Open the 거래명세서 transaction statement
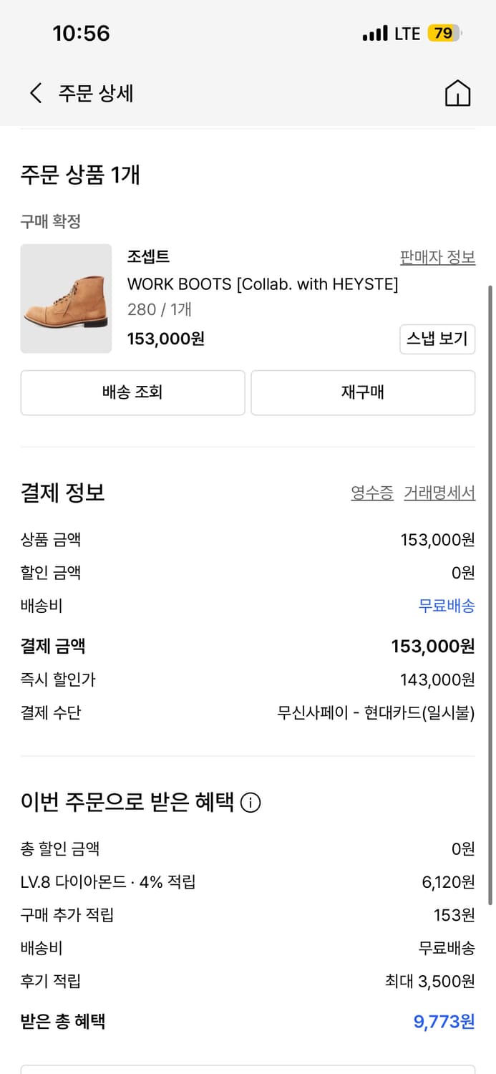Image resolution: width=496 pixels, height=1074 pixels. pos(439,492)
